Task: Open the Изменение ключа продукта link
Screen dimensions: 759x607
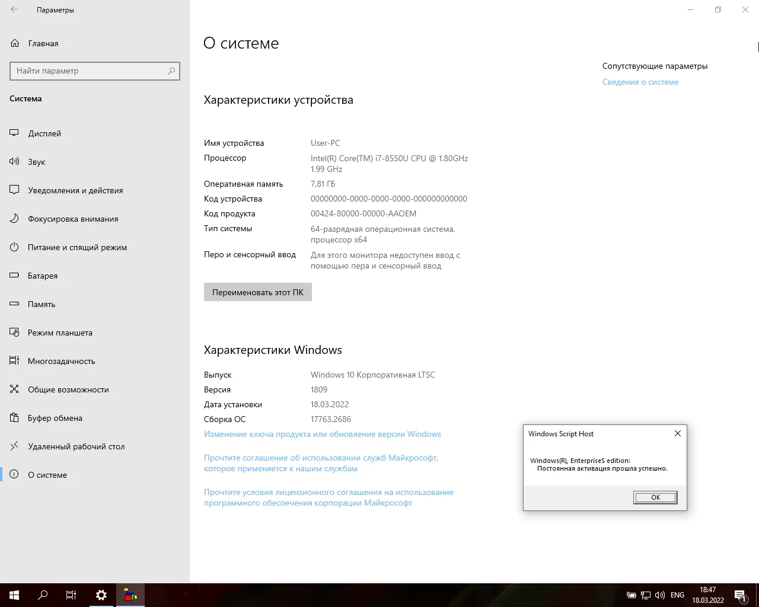Action: 323,435
